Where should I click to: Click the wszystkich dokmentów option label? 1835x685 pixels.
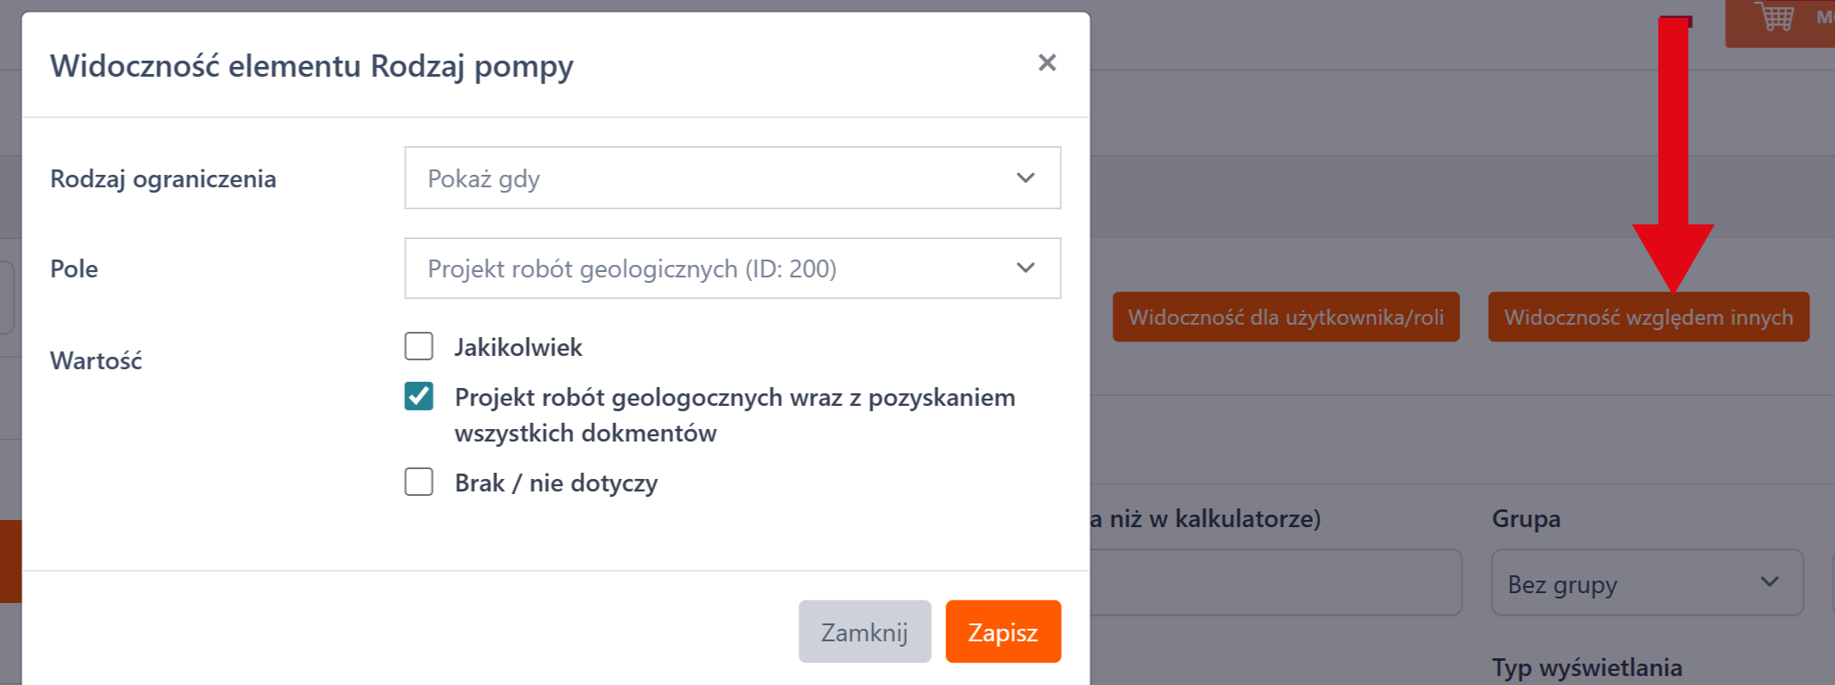[585, 433]
